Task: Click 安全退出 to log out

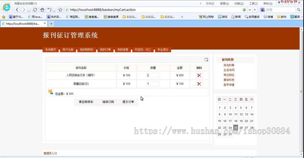Action: pos(163,50)
